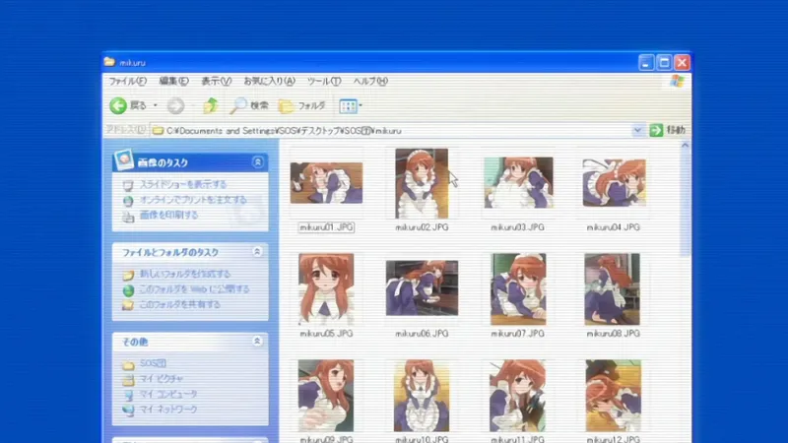
Task: Go up one folder level icon
Action: coord(211,105)
